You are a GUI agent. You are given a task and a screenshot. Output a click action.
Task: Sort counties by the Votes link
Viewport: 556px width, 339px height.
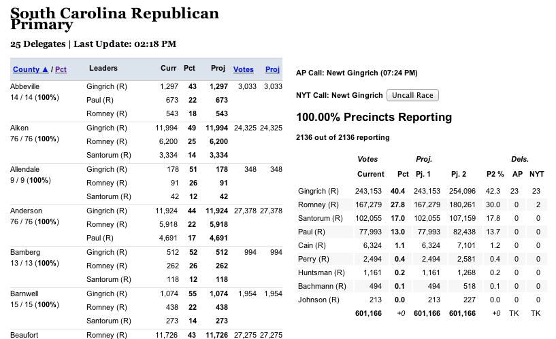[x=243, y=69]
